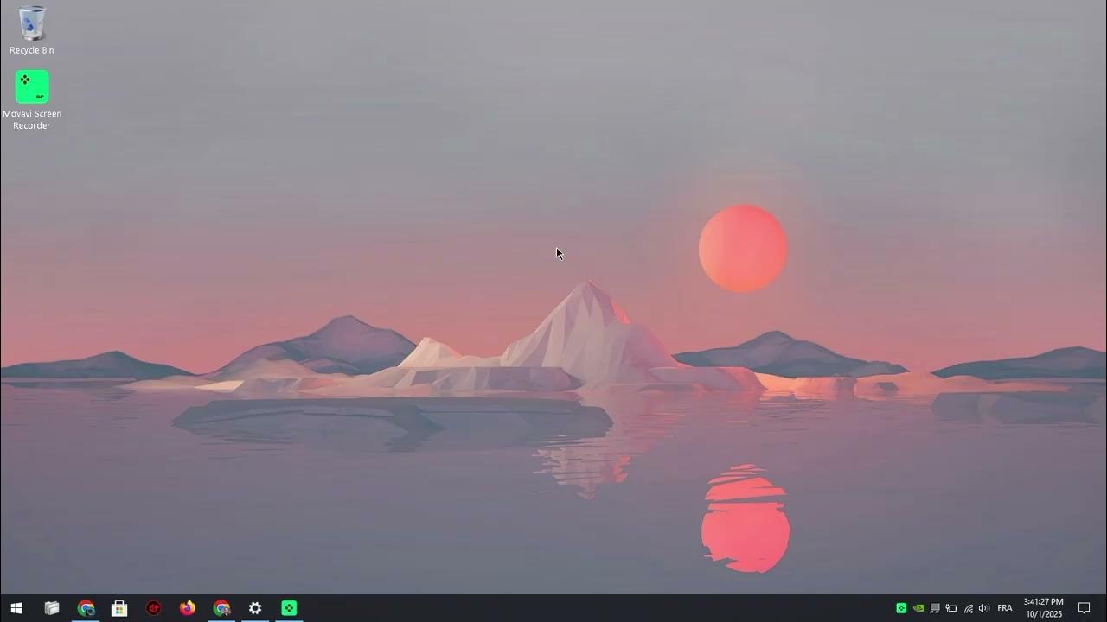Open the Settings gear on the taskbar
Image resolution: width=1107 pixels, height=622 pixels.
pos(255,608)
